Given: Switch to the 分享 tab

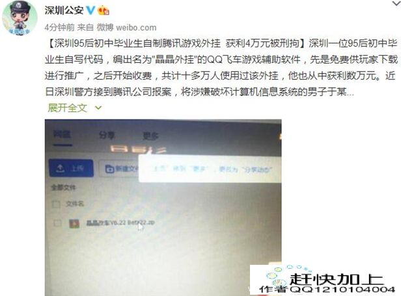Looking at the screenshot, I should (107, 136).
